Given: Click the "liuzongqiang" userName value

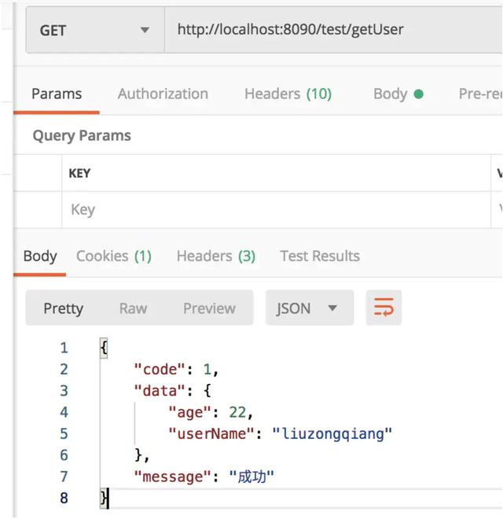Looking at the screenshot, I should pyautogui.click(x=332, y=433).
